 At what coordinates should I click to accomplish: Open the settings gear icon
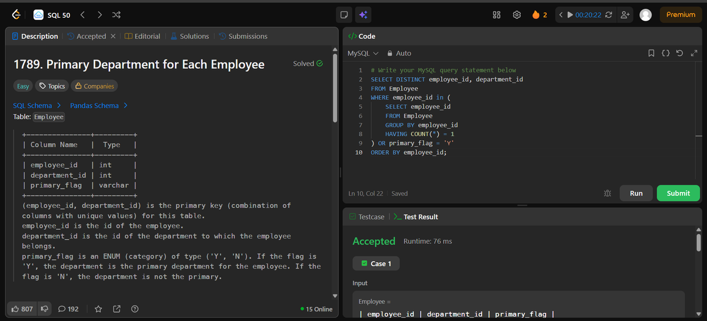coord(517,15)
